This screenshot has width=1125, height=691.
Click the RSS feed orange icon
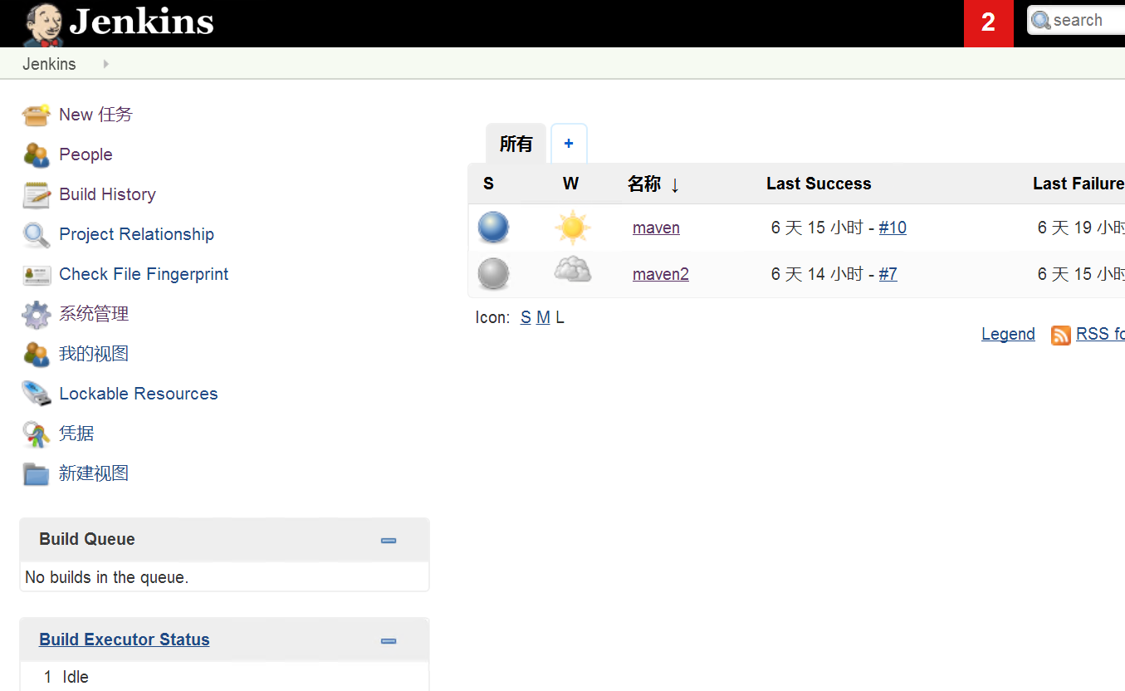[1060, 335]
